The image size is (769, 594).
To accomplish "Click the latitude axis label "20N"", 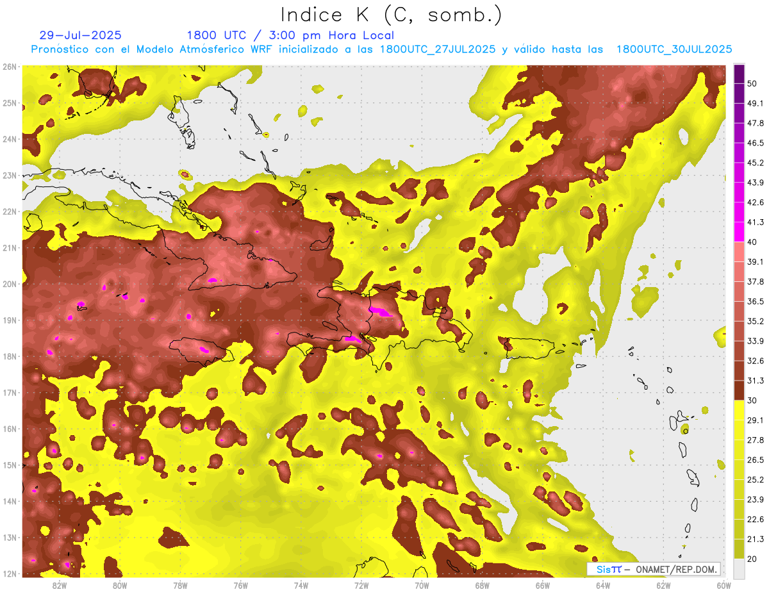I will point(10,284).
